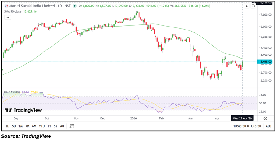Show the All time range

coord(62,126)
